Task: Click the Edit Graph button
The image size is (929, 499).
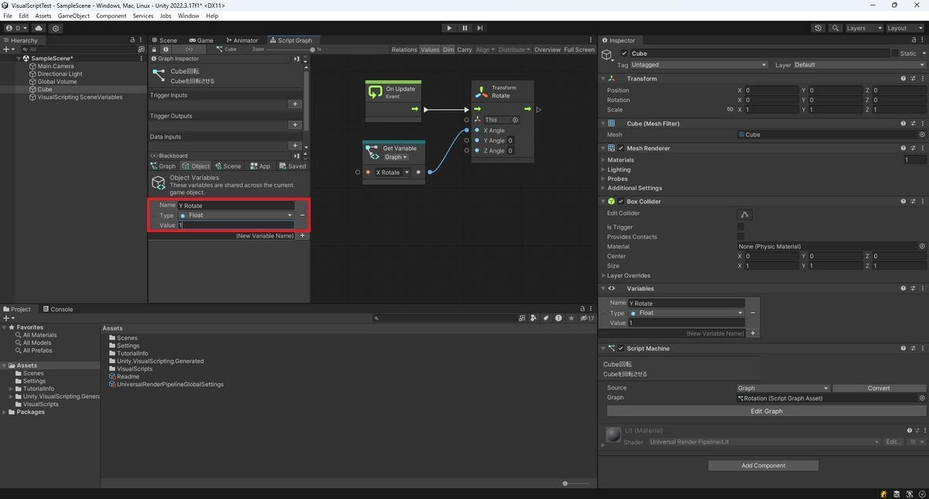Action: point(767,411)
